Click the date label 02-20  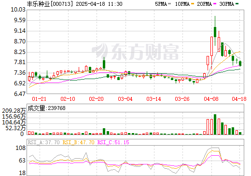coord(96,99)
